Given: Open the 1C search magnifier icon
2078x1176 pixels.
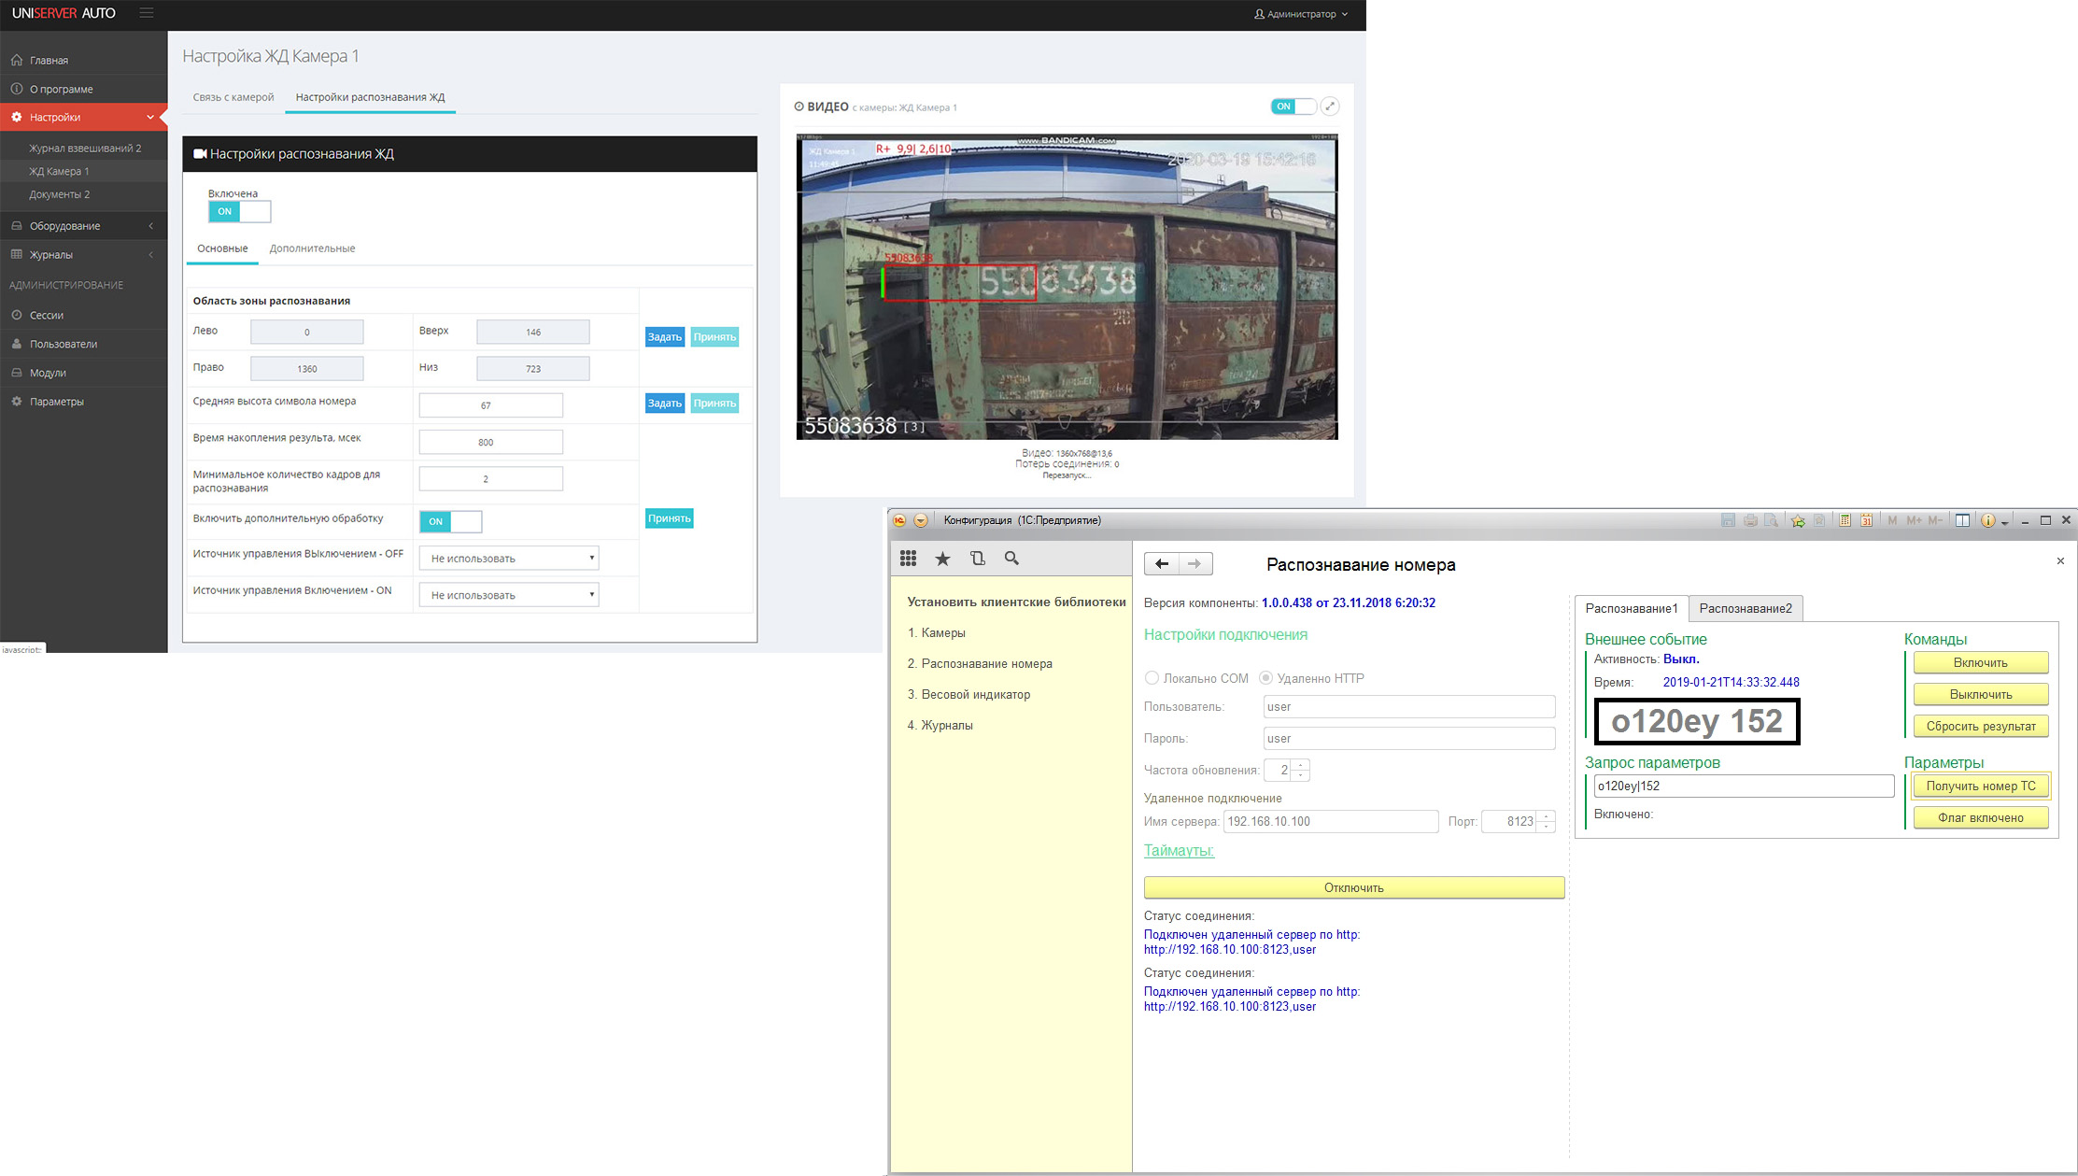Looking at the screenshot, I should (1011, 559).
